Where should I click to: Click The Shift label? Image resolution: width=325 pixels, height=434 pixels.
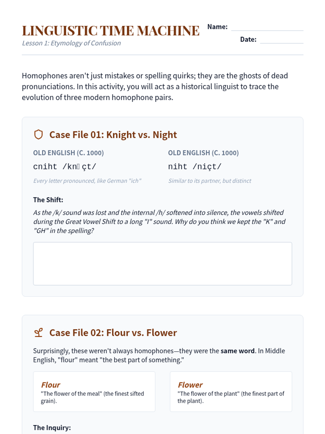point(48,200)
